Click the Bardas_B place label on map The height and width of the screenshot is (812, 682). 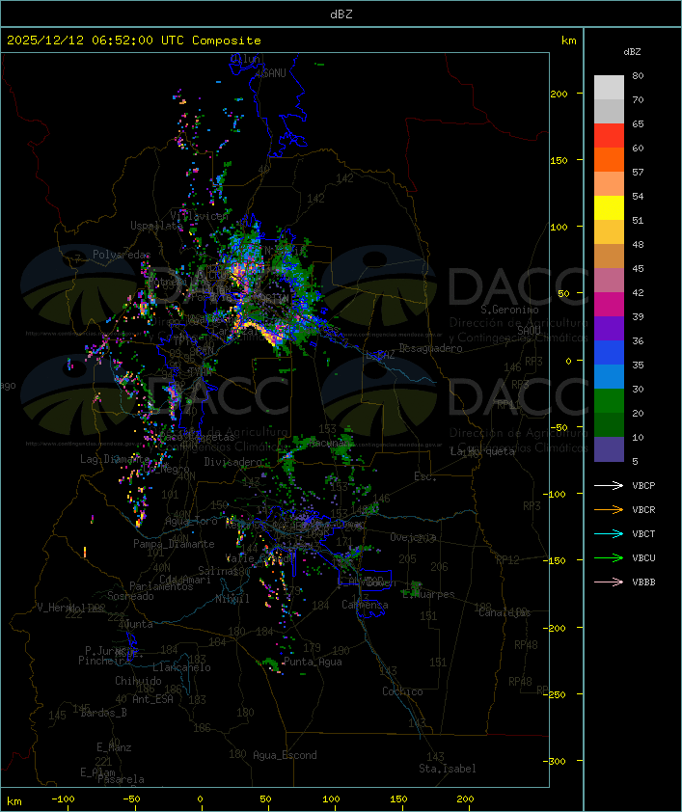point(103,713)
